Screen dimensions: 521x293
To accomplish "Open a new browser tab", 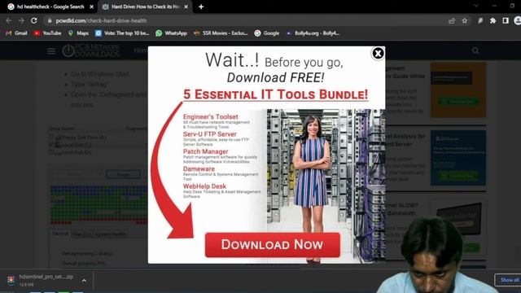I will tap(201, 7).
